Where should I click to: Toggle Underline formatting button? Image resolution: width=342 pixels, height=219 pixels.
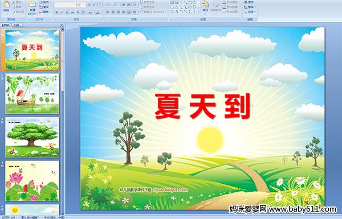pos(67,13)
